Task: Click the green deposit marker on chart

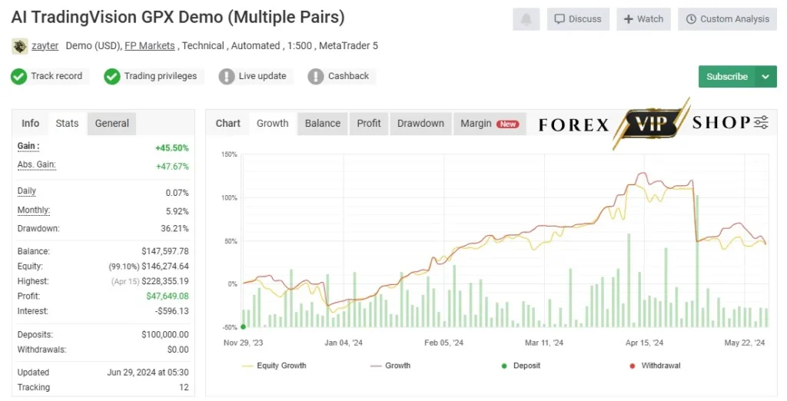Action: coord(244,326)
